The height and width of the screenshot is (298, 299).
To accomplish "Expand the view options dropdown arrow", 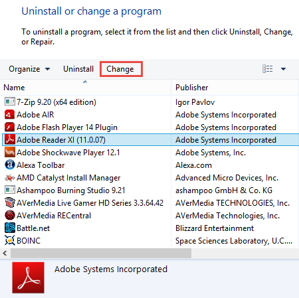I will click(x=283, y=69).
